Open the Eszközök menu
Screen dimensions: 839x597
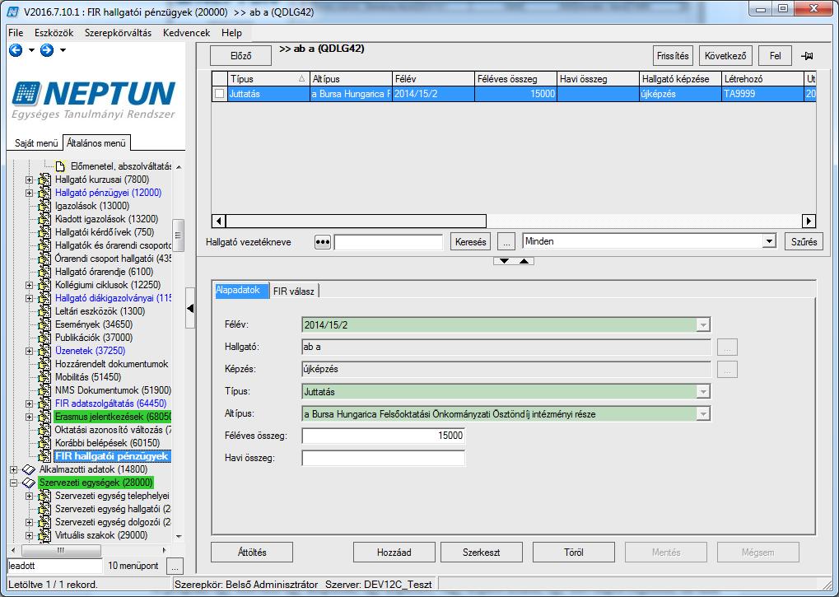pyautogui.click(x=54, y=33)
